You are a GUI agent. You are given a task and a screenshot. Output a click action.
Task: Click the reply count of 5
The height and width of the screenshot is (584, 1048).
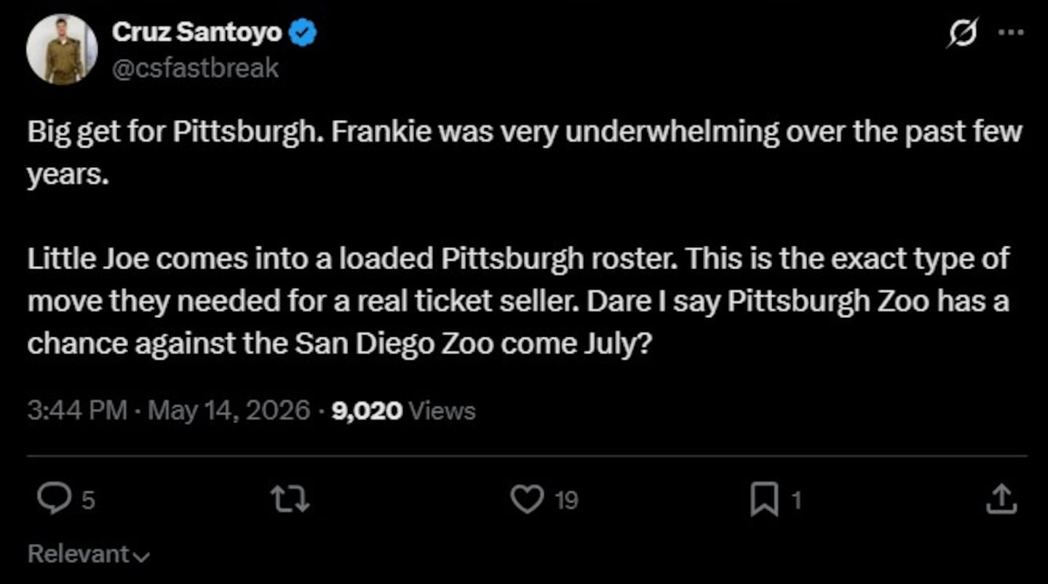pyautogui.click(x=88, y=500)
